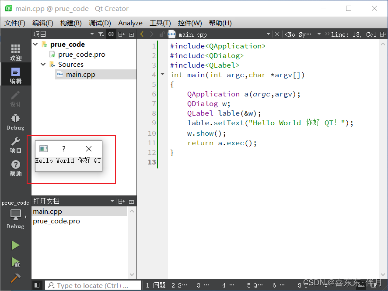Toggle the file lock icon in editor toolbar
Viewport: 388px width, 291px height.
[x=161, y=34]
